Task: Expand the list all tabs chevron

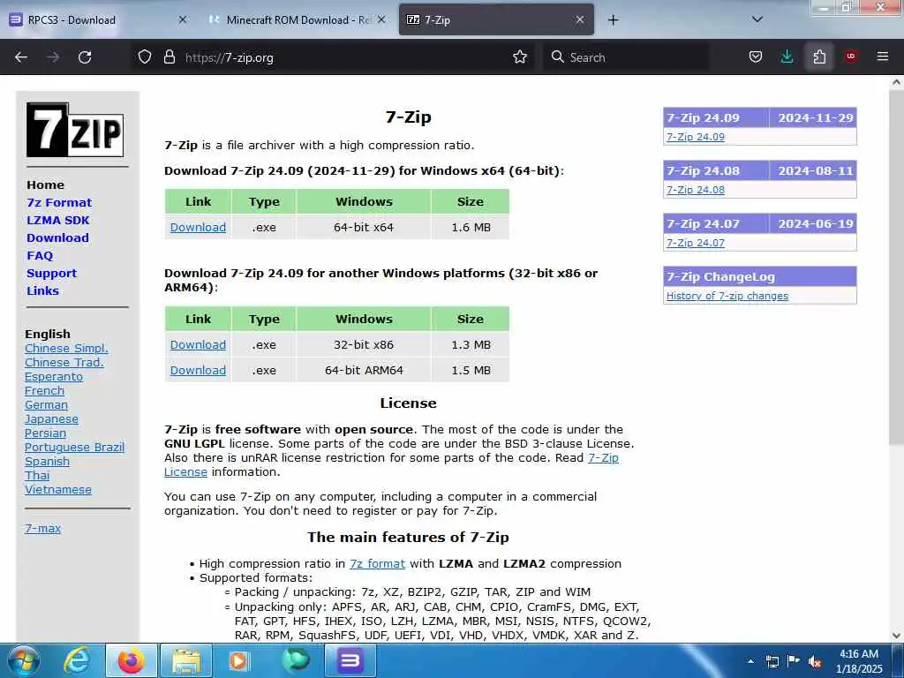Action: pyautogui.click(x=757, y=19)
